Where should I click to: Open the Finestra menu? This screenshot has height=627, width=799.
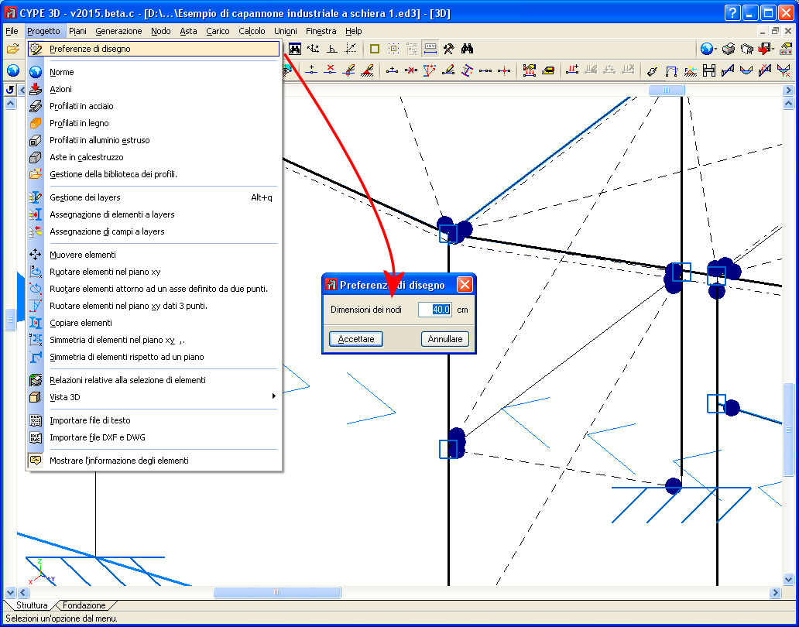(321, 31)
